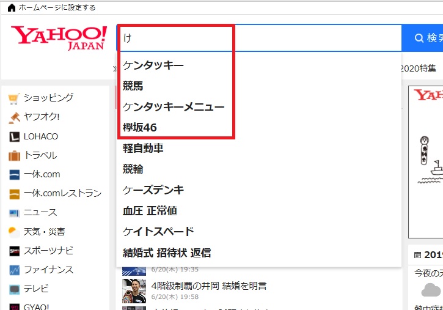Click the LOHACO sidebar icon
Viewport: 443px width, 310px height.
pyautogui.click(x=14, y=137)
